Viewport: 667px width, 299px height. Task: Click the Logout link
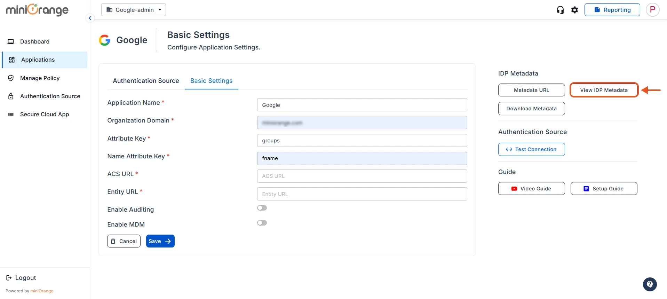pos(21,278)
